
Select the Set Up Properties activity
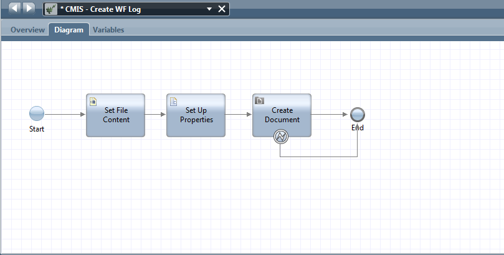pos(196,115)
